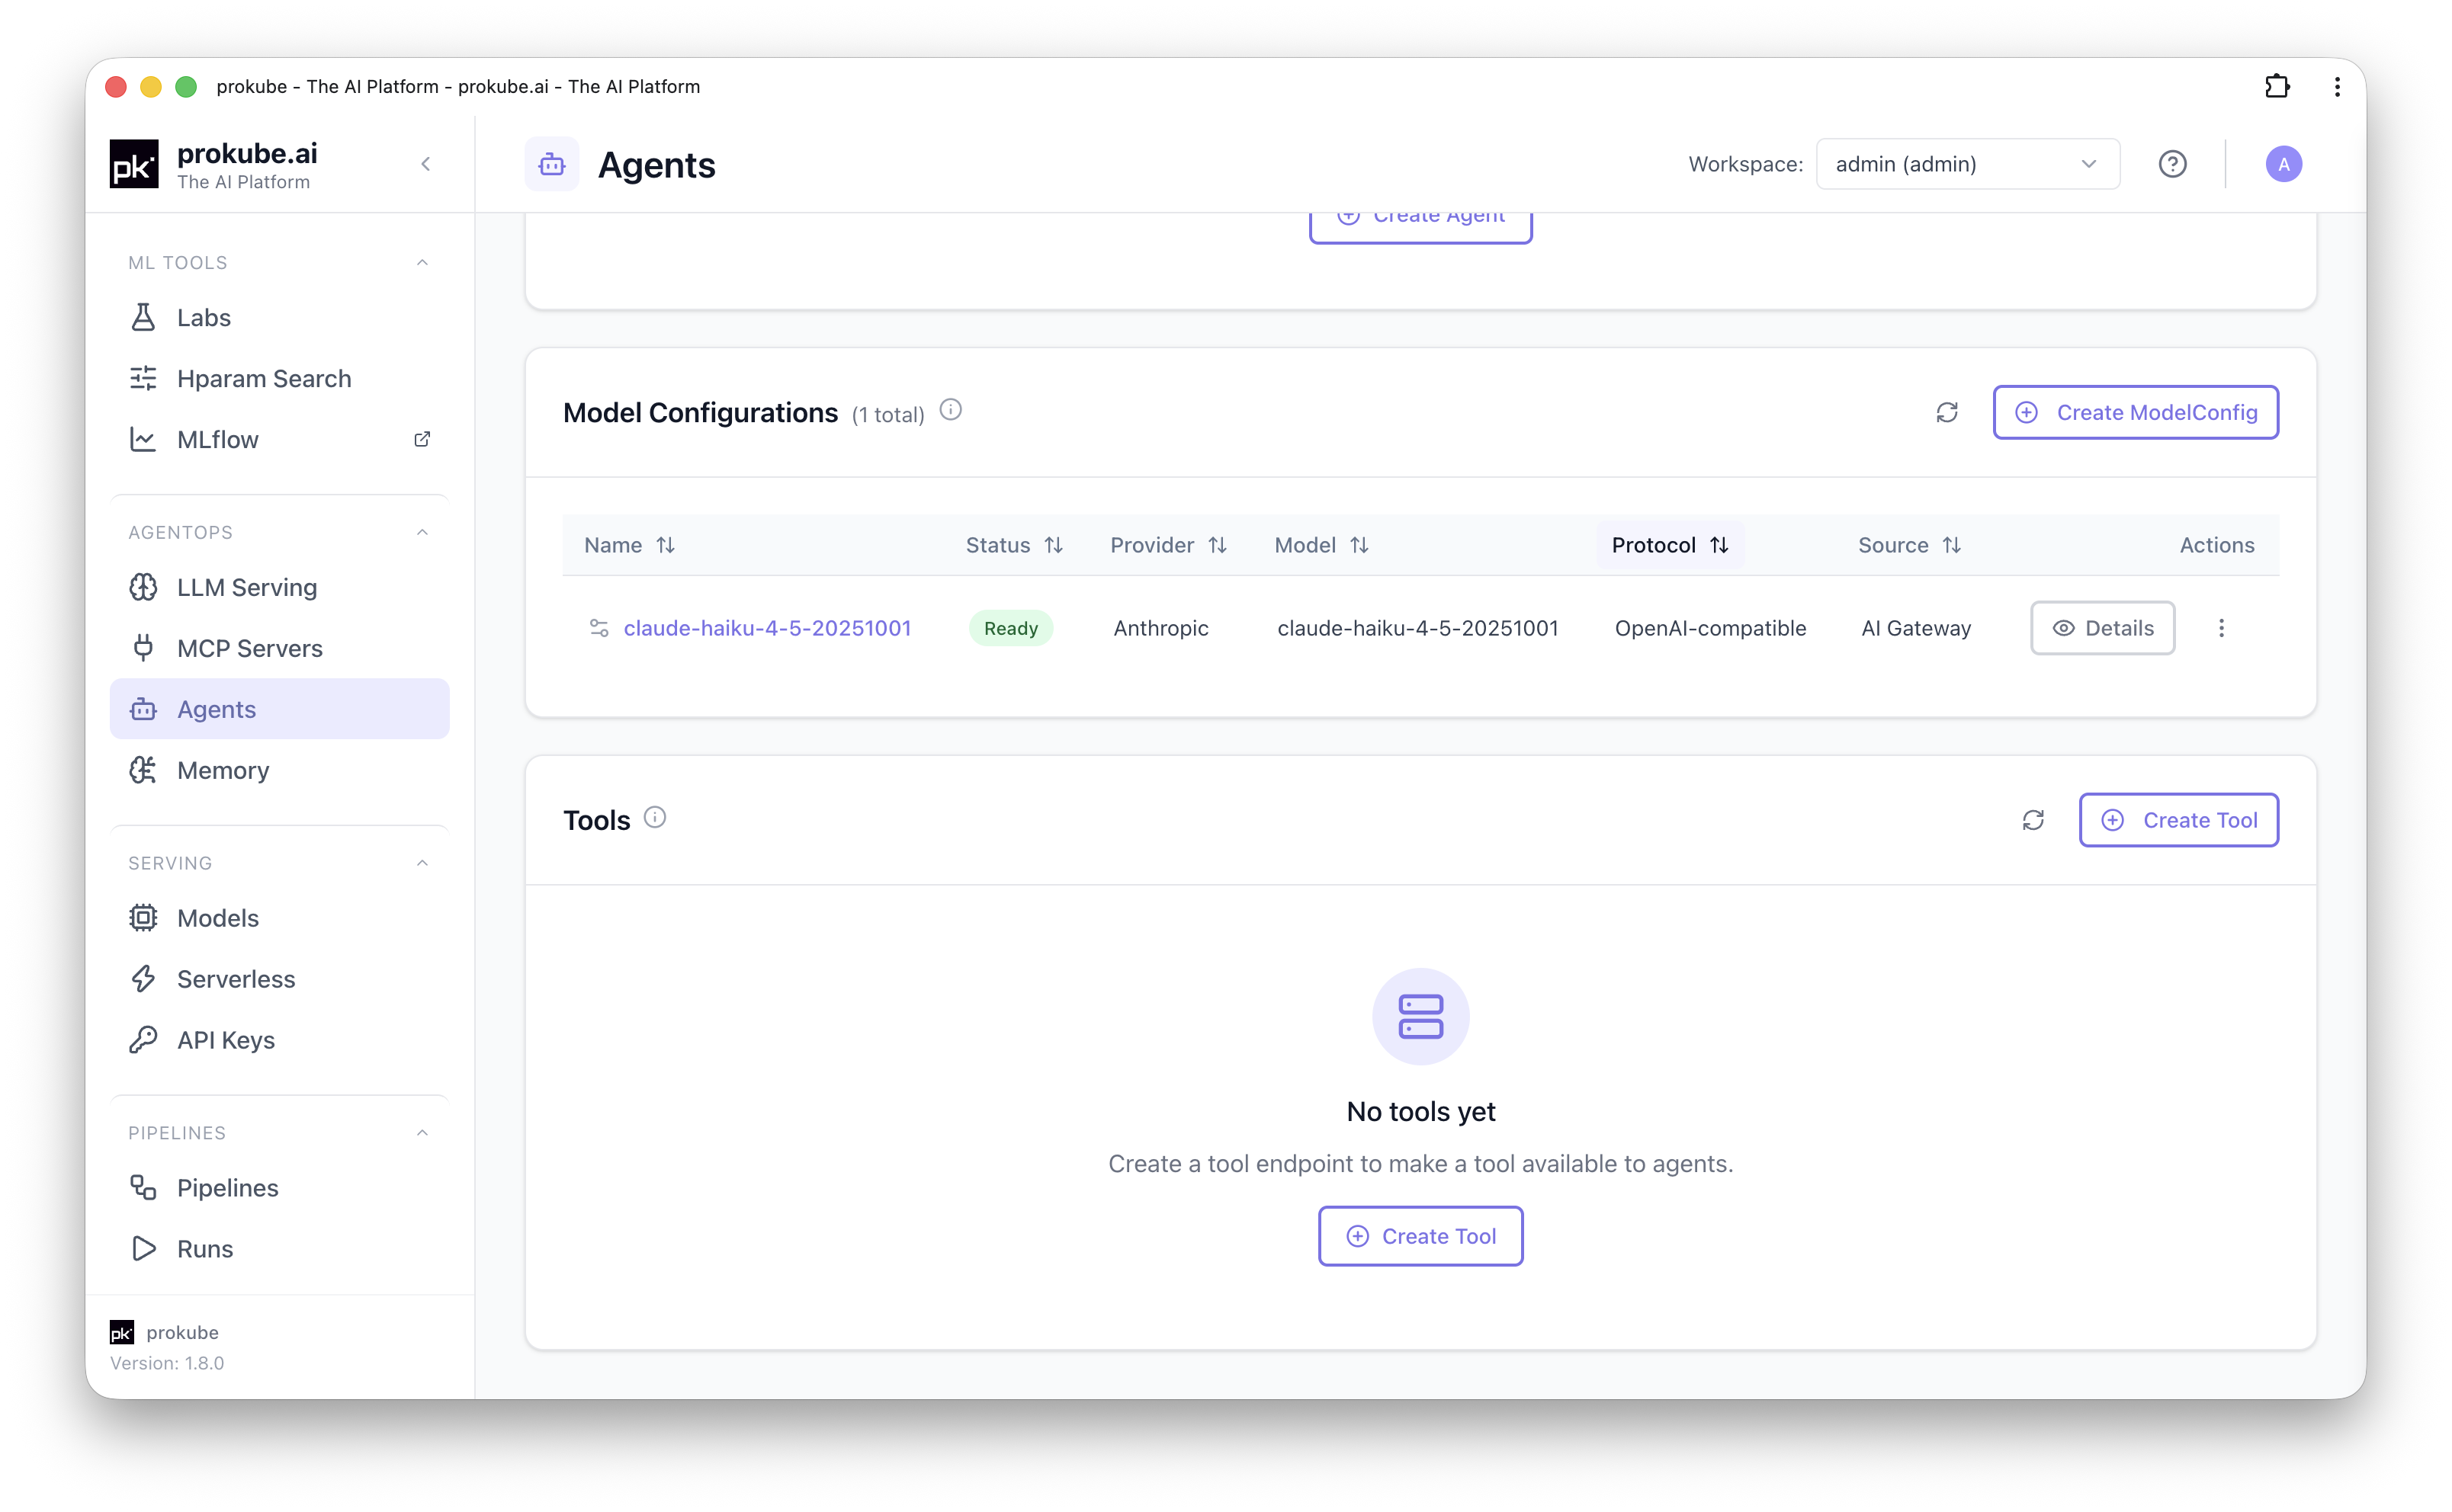This screenshot has width=2452, height=1512.
Task: Collapse the AGENTOPS section
Action: pyautogui.click(x=422, y=532)
